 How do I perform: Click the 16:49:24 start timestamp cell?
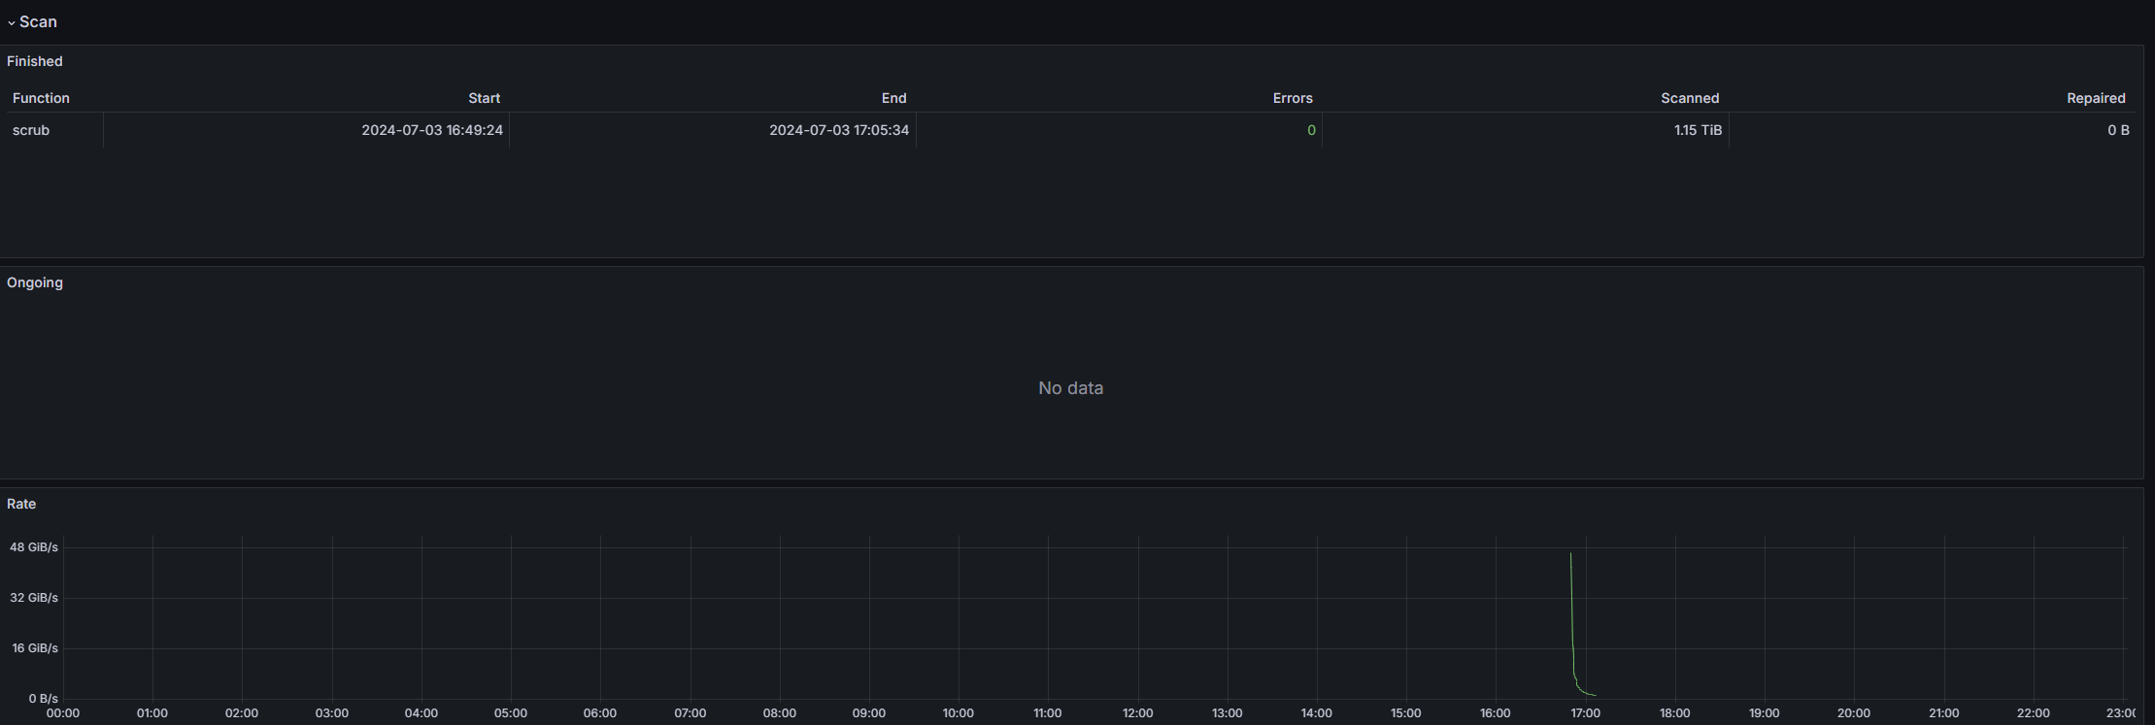point(432,130)
